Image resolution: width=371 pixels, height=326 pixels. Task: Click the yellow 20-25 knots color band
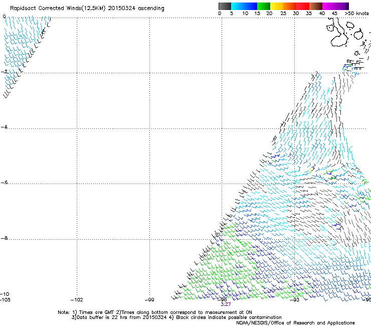(277, 6)
